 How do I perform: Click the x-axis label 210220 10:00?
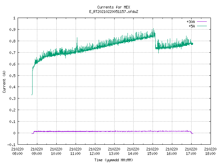tap(56, 151)
